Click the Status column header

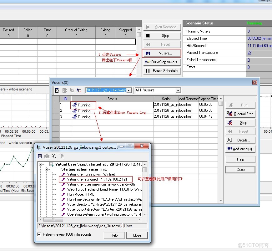(112, 99)
